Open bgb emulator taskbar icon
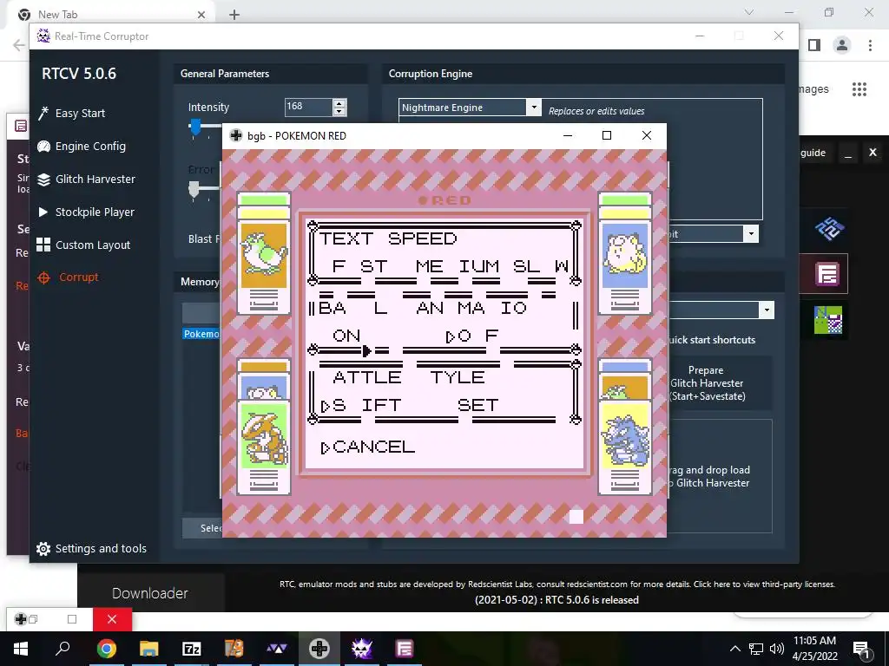Image resolution: width=889 pixels, height=666 pixels. pos(319,649)
